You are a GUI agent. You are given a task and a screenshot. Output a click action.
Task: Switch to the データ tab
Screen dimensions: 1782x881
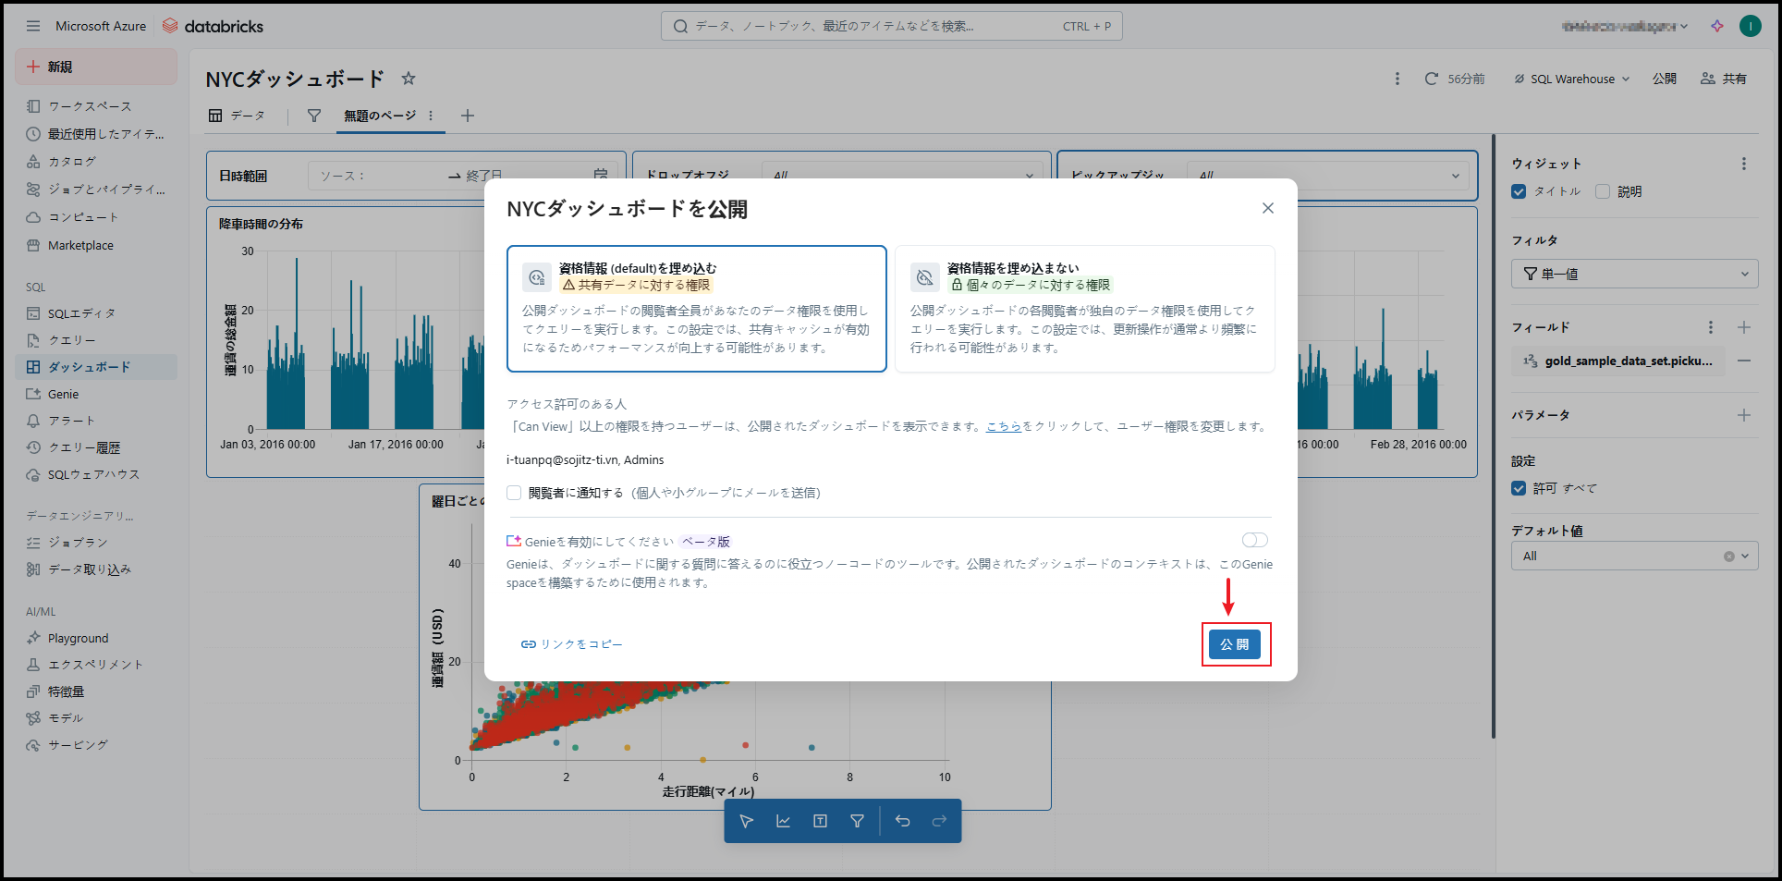237,116
